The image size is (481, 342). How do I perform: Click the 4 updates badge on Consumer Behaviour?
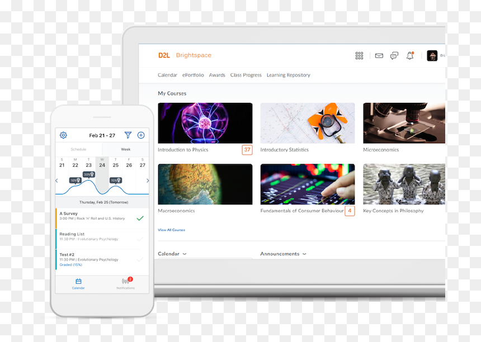[x=350, y=211]
